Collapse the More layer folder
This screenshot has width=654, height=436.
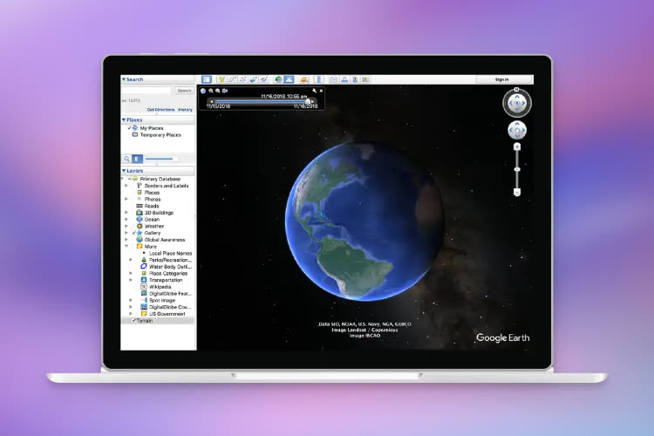[126, 246]
